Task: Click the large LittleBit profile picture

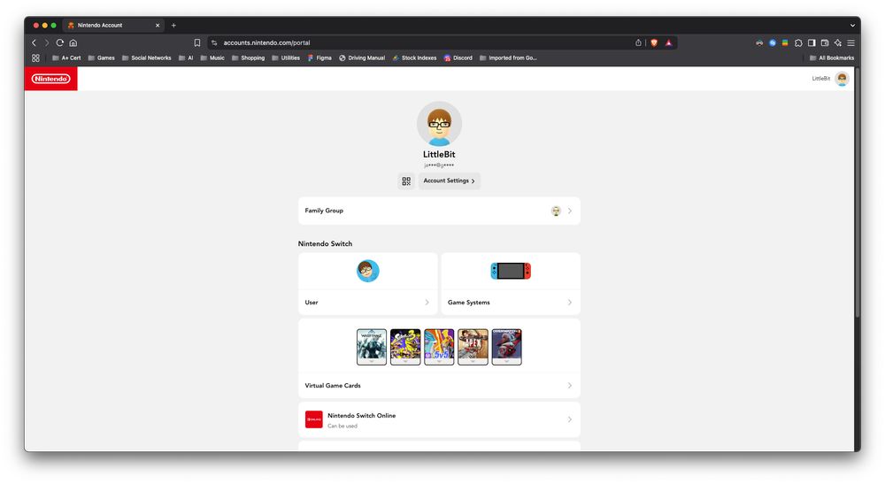Action: tap(439, 124)
